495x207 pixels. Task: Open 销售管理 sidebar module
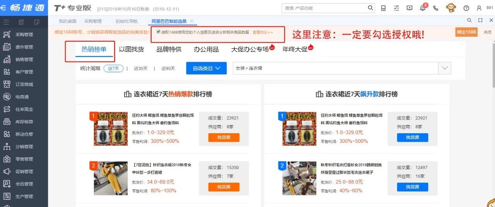[x=24, y=59]
